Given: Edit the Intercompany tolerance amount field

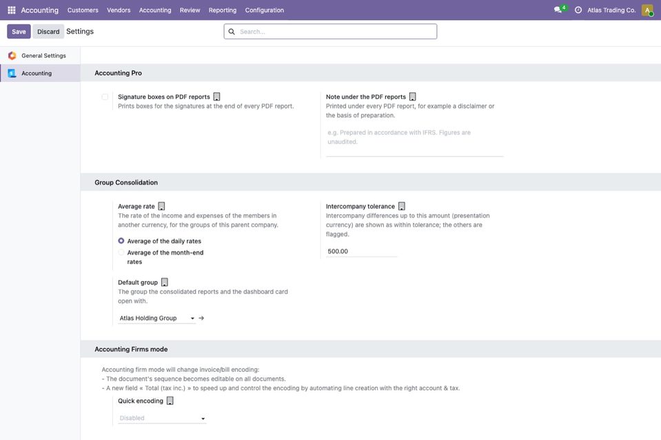Looking at the screenshot, I should click(x=361, y=251).
